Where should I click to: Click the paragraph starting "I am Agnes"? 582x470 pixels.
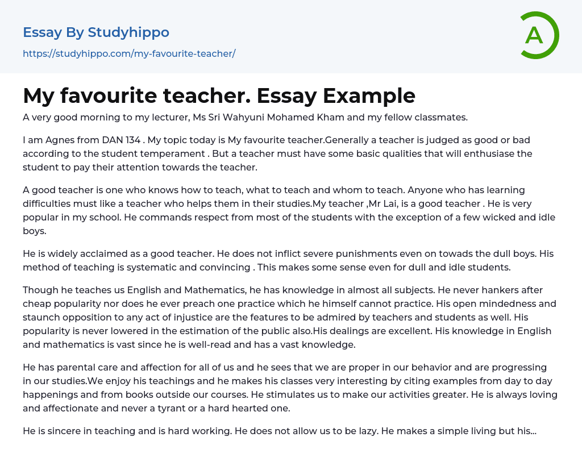pyautogui.click(x=278, y=153)
